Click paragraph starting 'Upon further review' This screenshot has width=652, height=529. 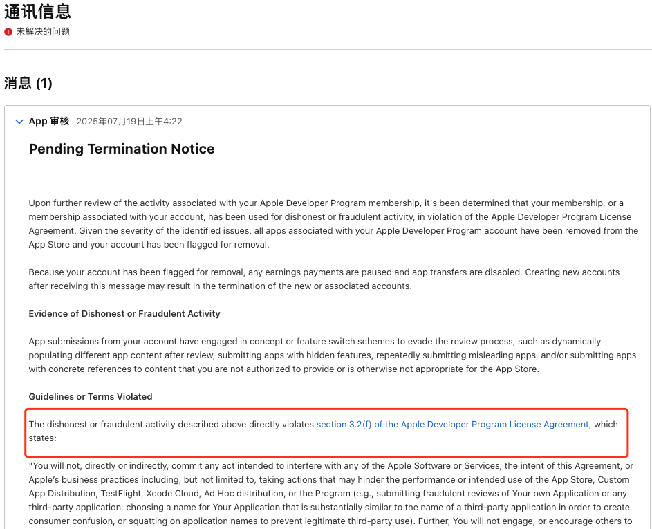point(333,224)
